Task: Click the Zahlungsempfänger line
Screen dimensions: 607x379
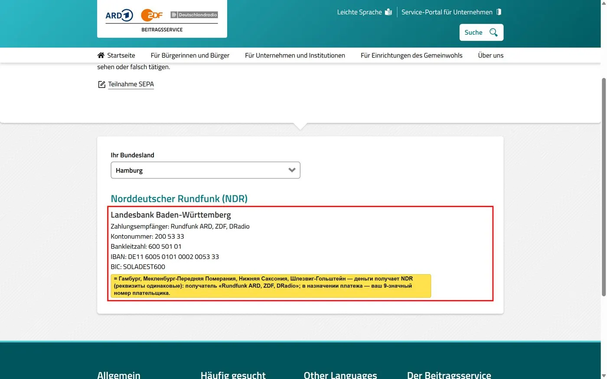Action: pyautogui.click(x=180, y=227)
